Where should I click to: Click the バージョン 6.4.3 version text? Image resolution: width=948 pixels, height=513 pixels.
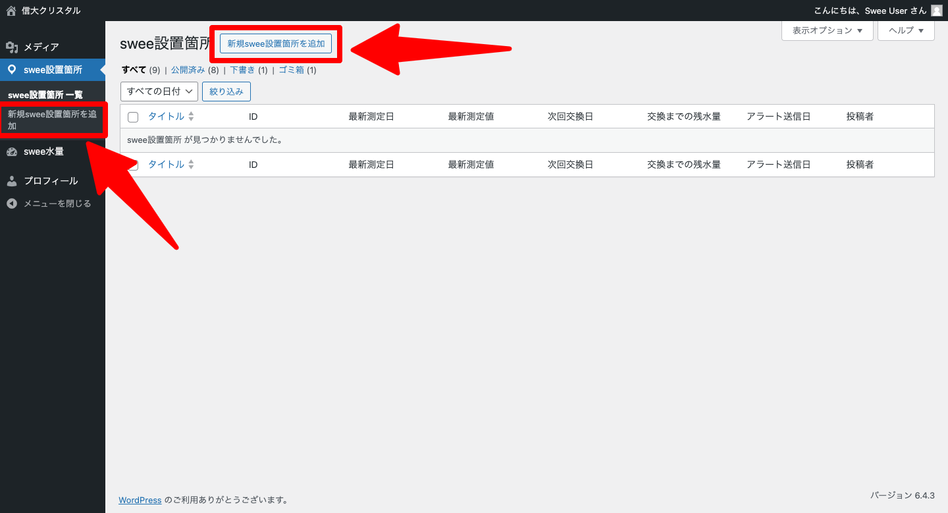pyautogui.click(x=903, y=495)
